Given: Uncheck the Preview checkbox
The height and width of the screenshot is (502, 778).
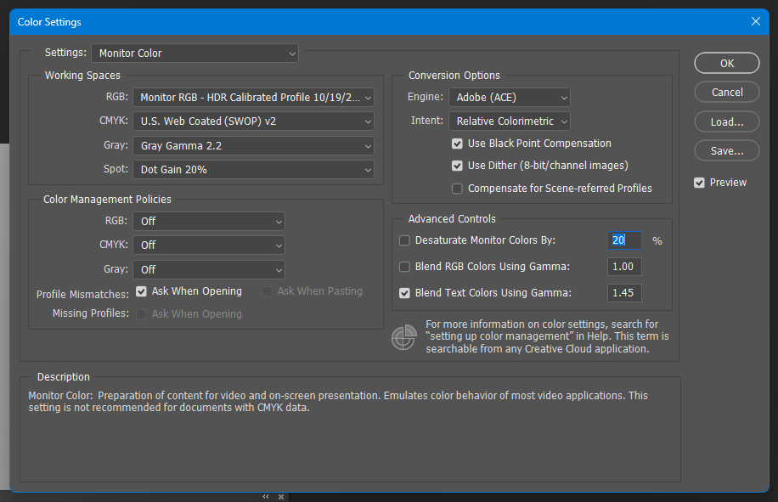Looking at the screenshot, I should point(699,182).
